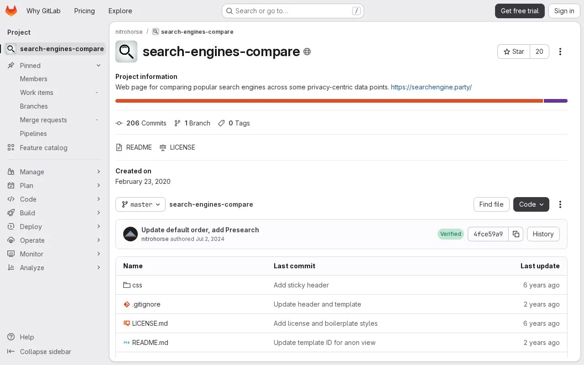Expand the Build sidebar section
The image size is (584, 365).
click(x=55, y=213)
